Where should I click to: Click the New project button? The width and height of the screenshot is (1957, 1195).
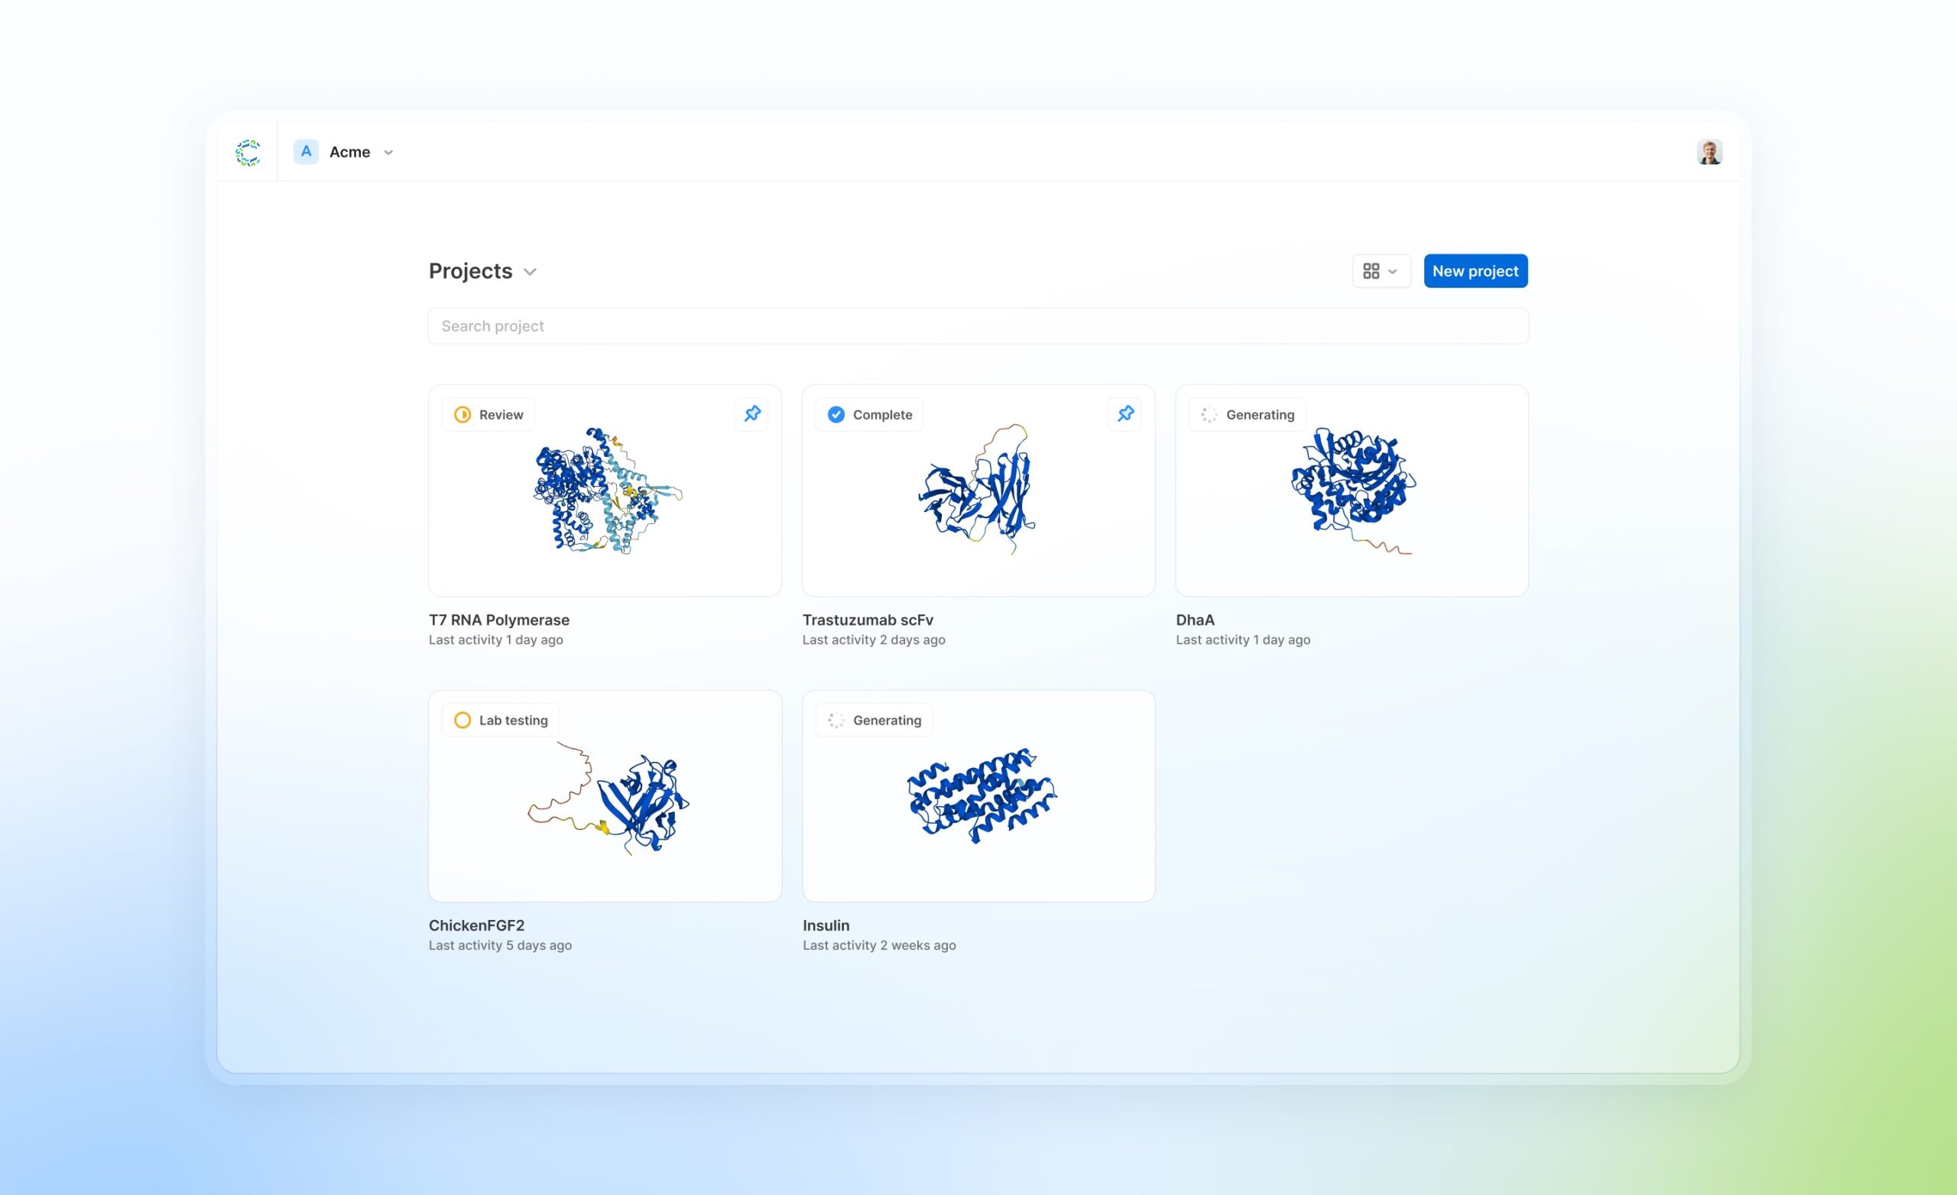[1475, 271]
